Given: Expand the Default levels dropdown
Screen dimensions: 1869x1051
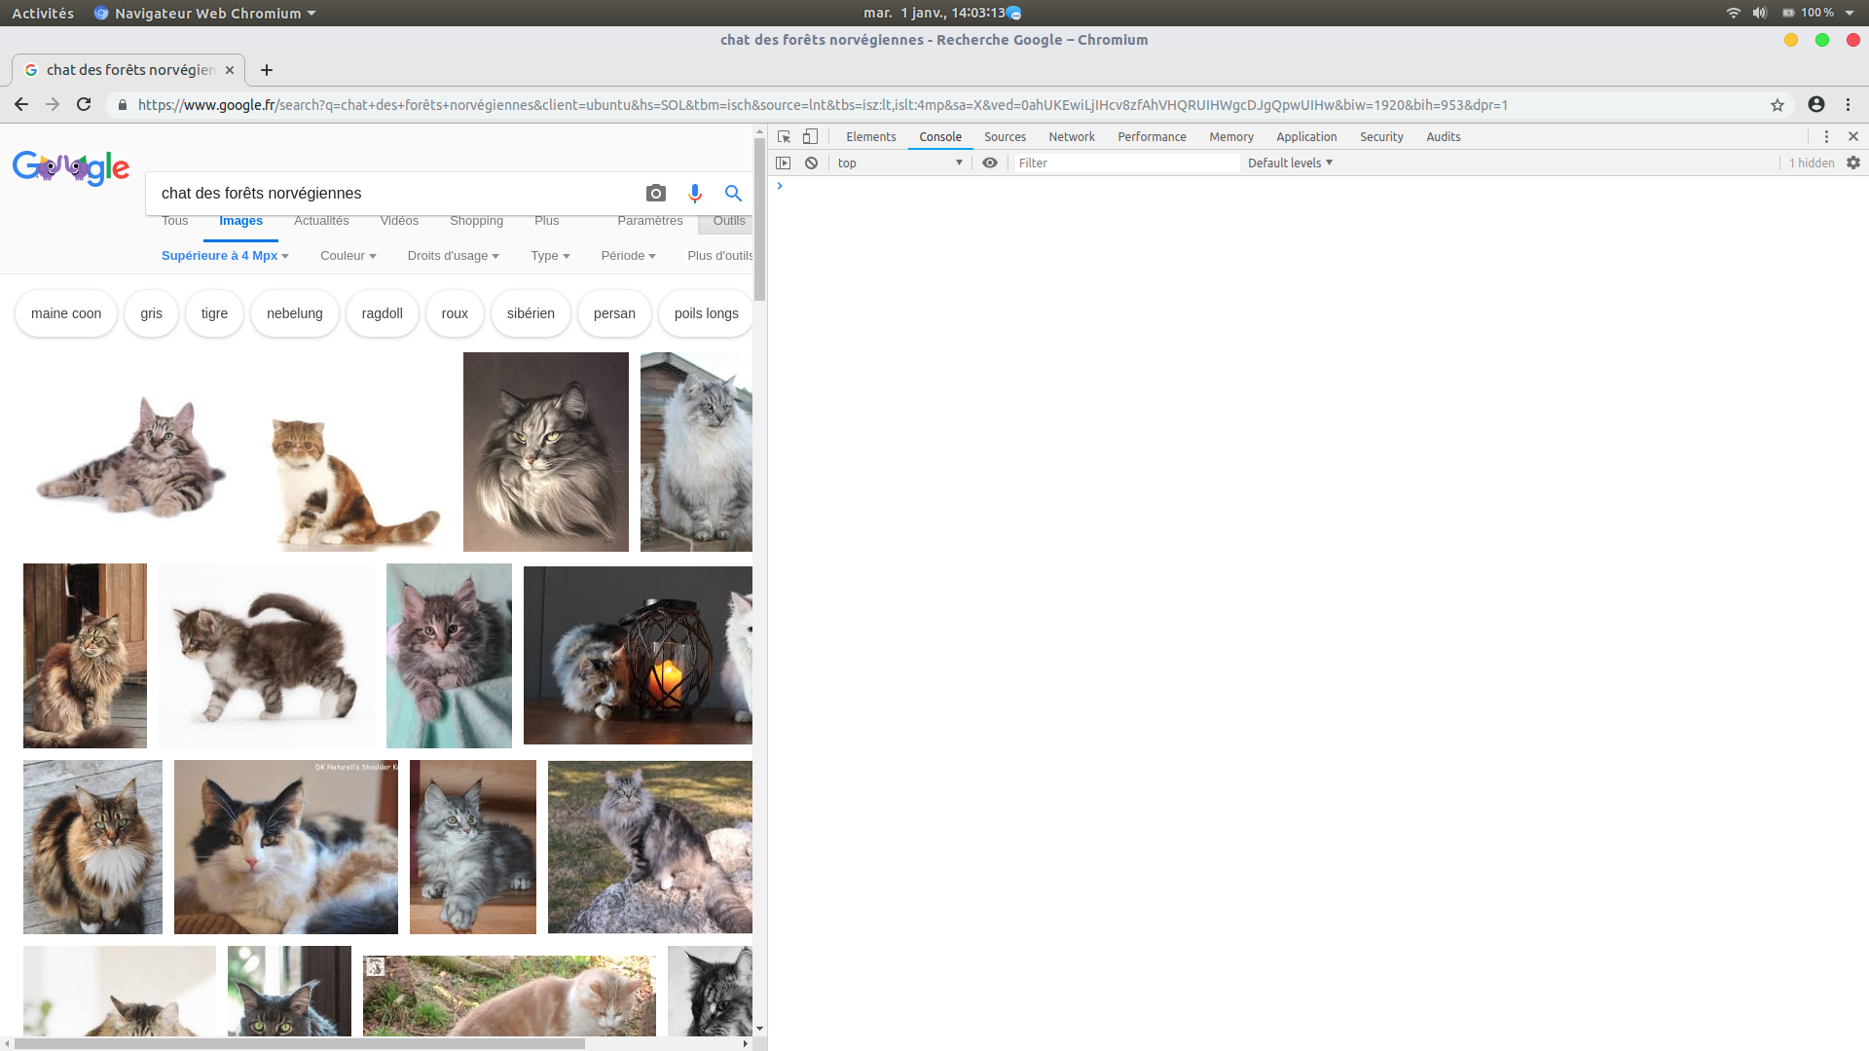Looking at the screenshot, I should point(1290,163).
